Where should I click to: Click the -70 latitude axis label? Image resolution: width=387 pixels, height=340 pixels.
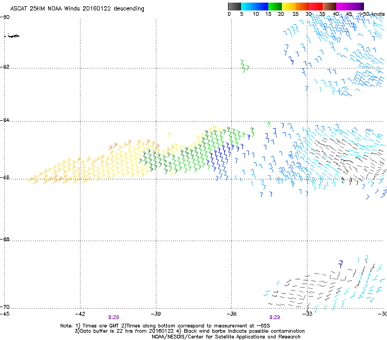[x=5, y=307]
